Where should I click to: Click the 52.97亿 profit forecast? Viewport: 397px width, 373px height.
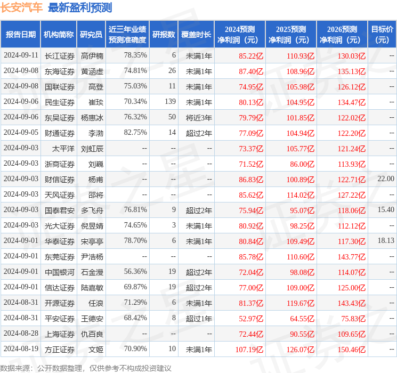tap(251, 318)
